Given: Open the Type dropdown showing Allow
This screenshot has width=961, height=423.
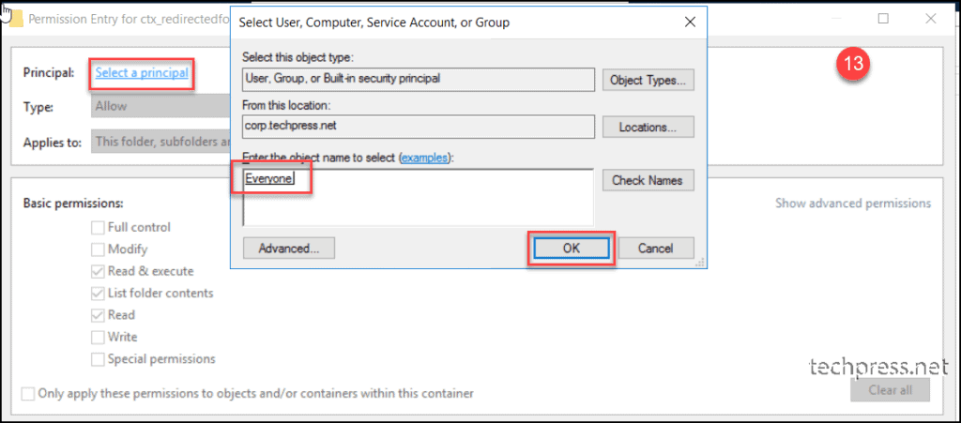Looking at the screenshot, I should click(x=160, y=107).
